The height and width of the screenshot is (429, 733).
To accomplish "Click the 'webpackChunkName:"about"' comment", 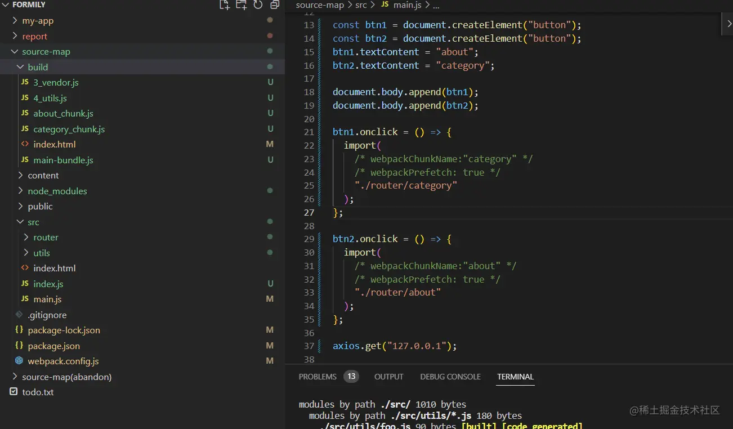I will point(435,266).
